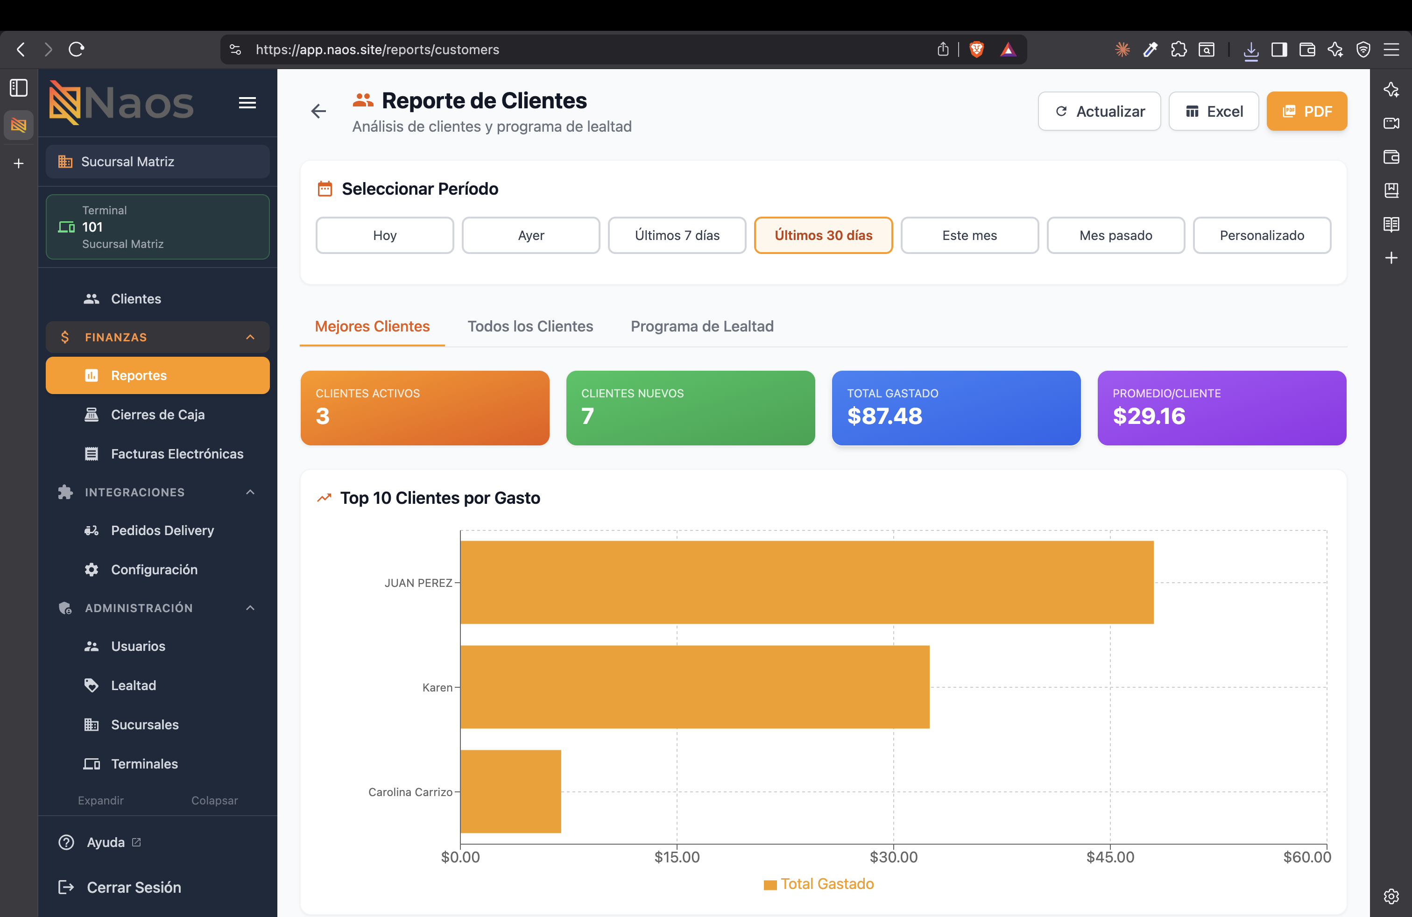This screenshot has height=917, width=1412.
Task: Click the Naos logo
Action: tap(121, 102)
